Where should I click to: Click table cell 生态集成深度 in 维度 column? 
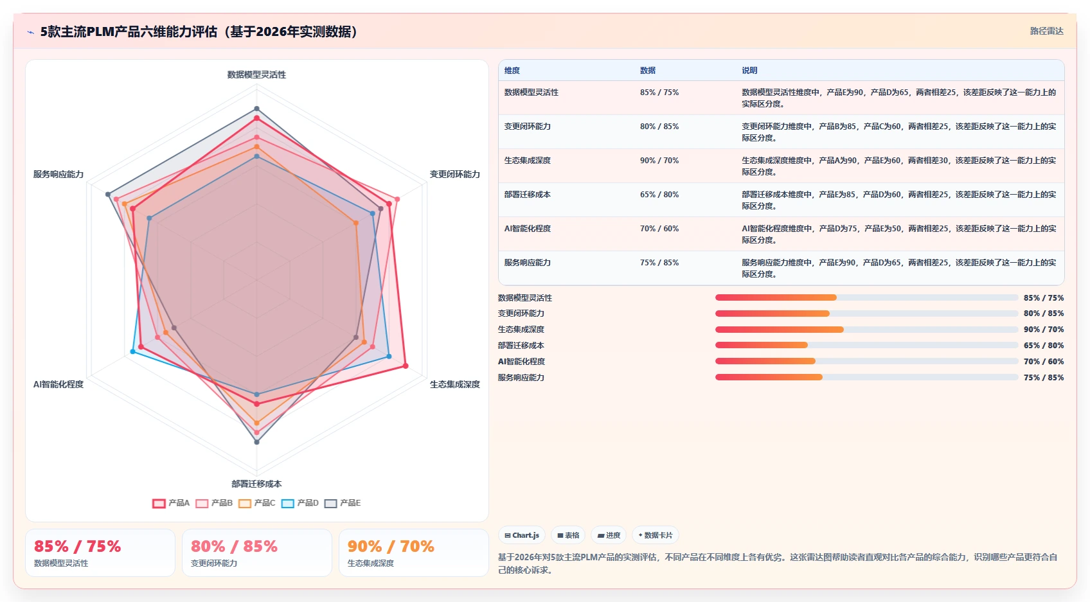pos(528,161)
